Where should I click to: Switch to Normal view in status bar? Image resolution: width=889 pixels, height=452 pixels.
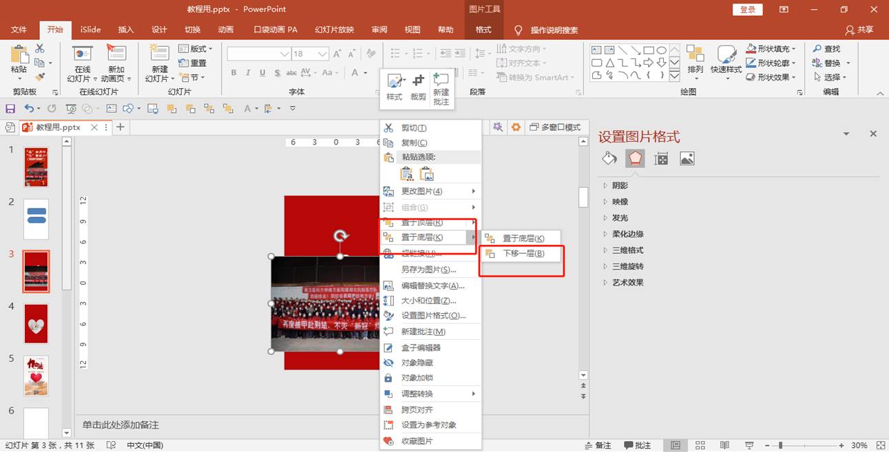tap(676, 445)
